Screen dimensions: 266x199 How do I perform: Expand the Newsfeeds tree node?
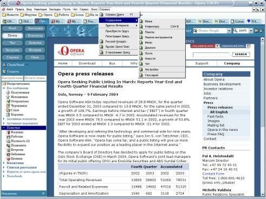pos(4,176)
